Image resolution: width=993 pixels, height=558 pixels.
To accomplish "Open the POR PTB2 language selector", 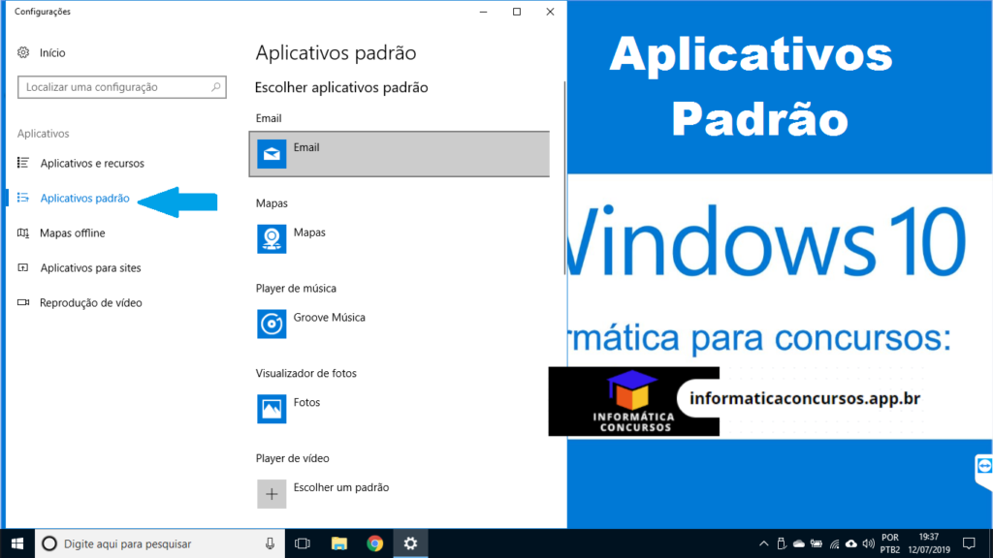I will click(x=890, y=543).
